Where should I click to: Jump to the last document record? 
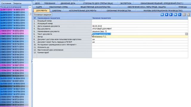coord(175,15)
